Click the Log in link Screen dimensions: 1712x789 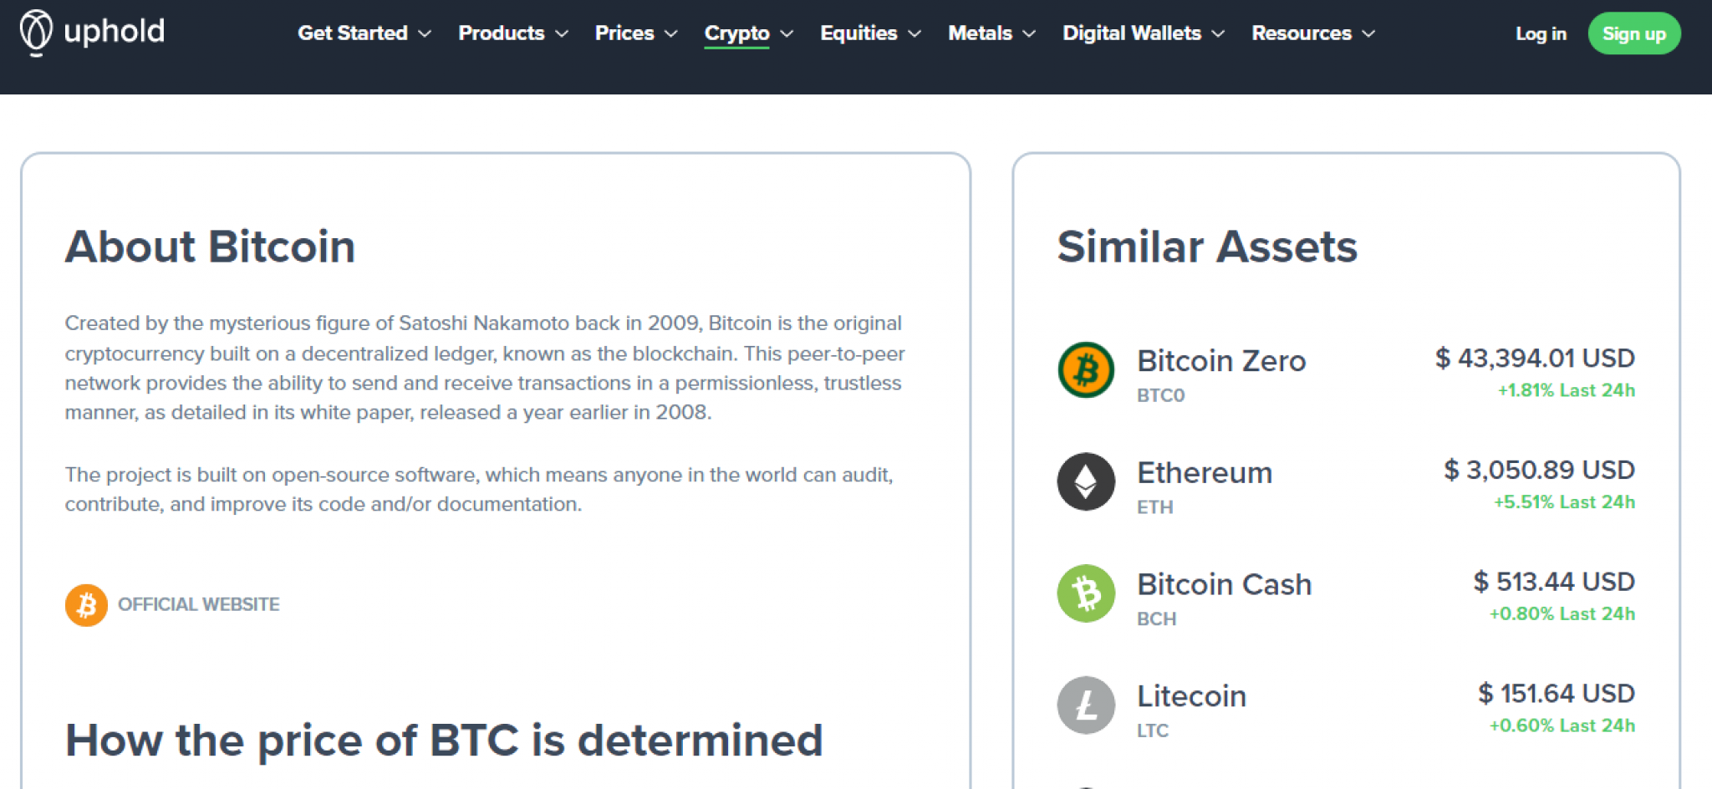pyautogui.click(x=1541, y=33)
